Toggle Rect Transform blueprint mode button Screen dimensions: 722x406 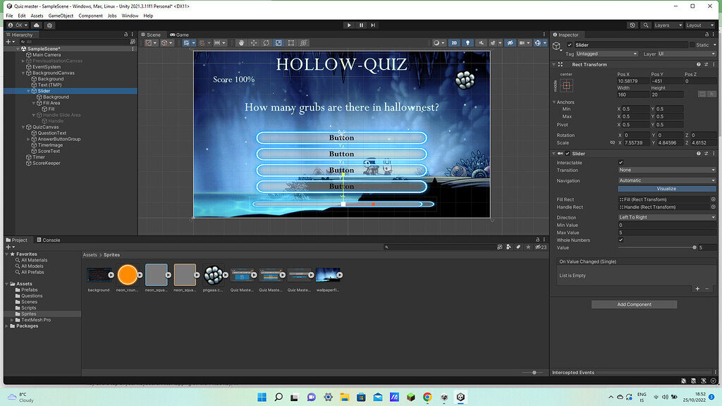click(x=702, y=94)
